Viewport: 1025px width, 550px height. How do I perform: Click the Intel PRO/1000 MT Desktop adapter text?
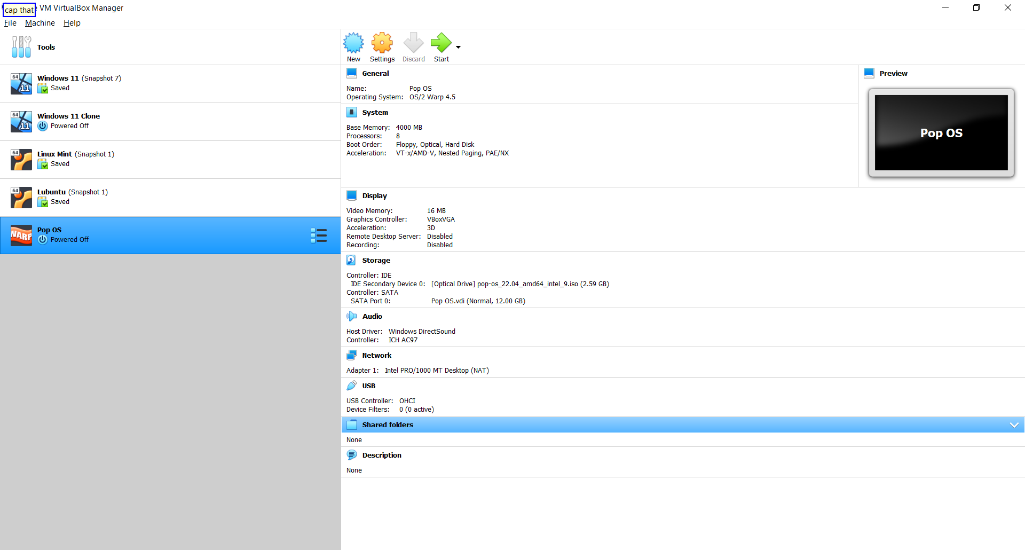click(437, 371)
